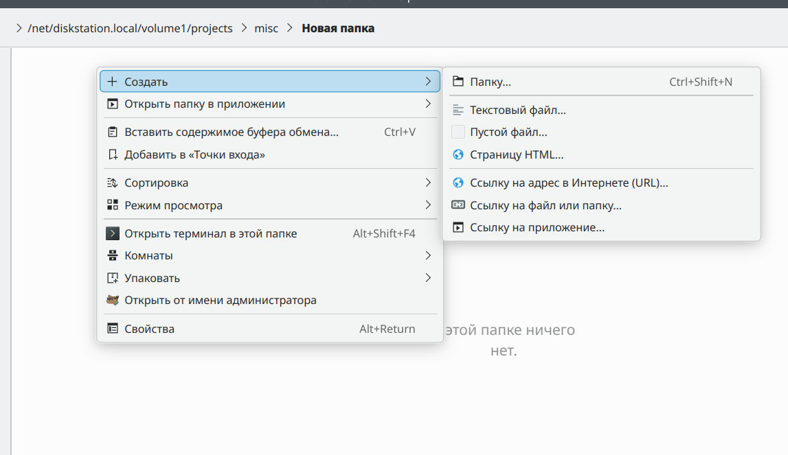Open the «Открыть папку в приложении» submenu

(x=268, y=104)
